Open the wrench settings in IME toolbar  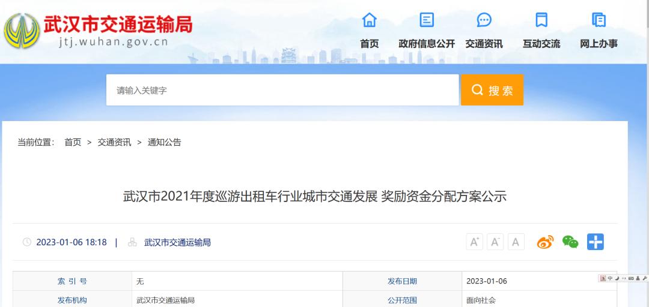[x=644, y=278]
